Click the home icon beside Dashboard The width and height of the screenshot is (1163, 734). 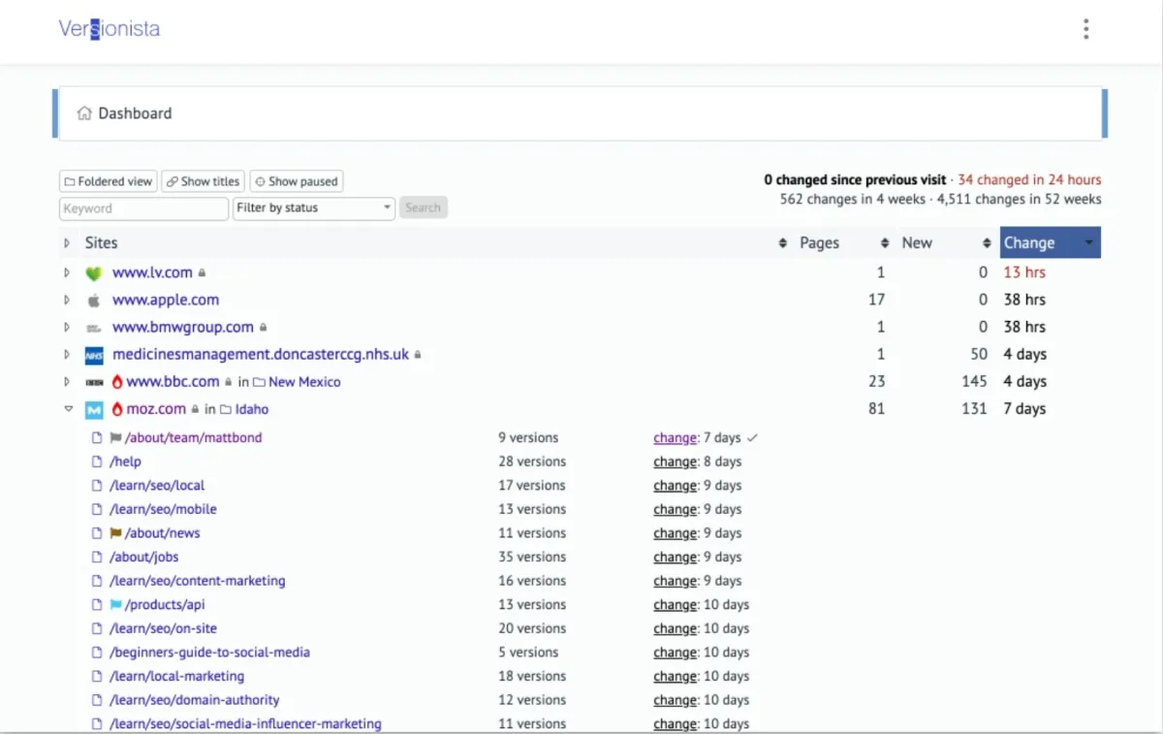pos(84,113)
